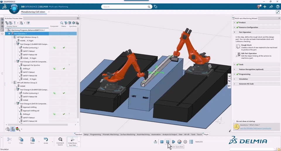Image resolution: width=281 pixels, height=151 pixels.
Task: Expand the Product wizard section
Action: point(234,23)
